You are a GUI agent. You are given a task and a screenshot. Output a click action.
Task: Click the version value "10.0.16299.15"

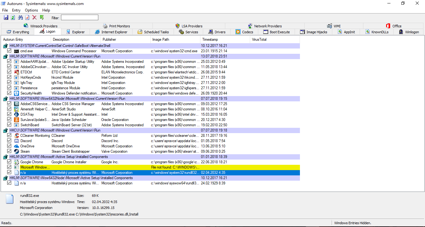pyautogui.click(x=103, y=208)
